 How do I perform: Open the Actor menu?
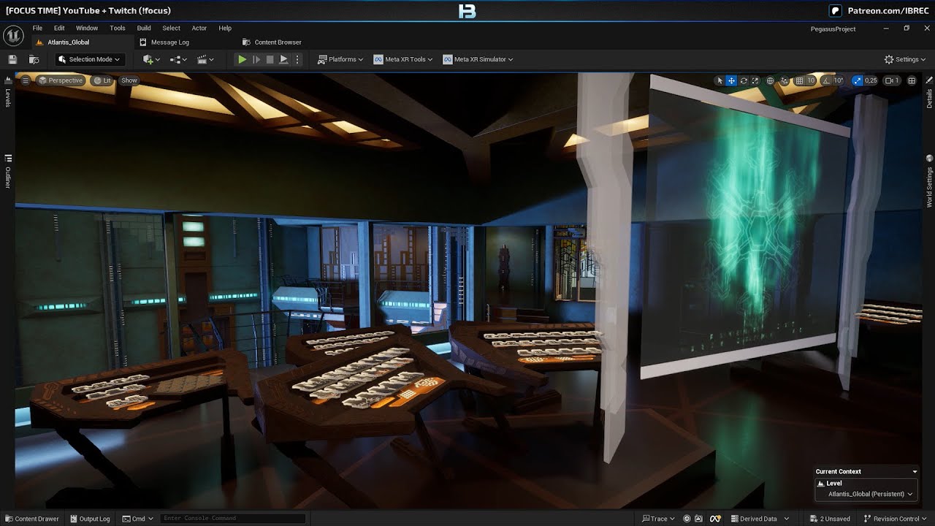199,28
